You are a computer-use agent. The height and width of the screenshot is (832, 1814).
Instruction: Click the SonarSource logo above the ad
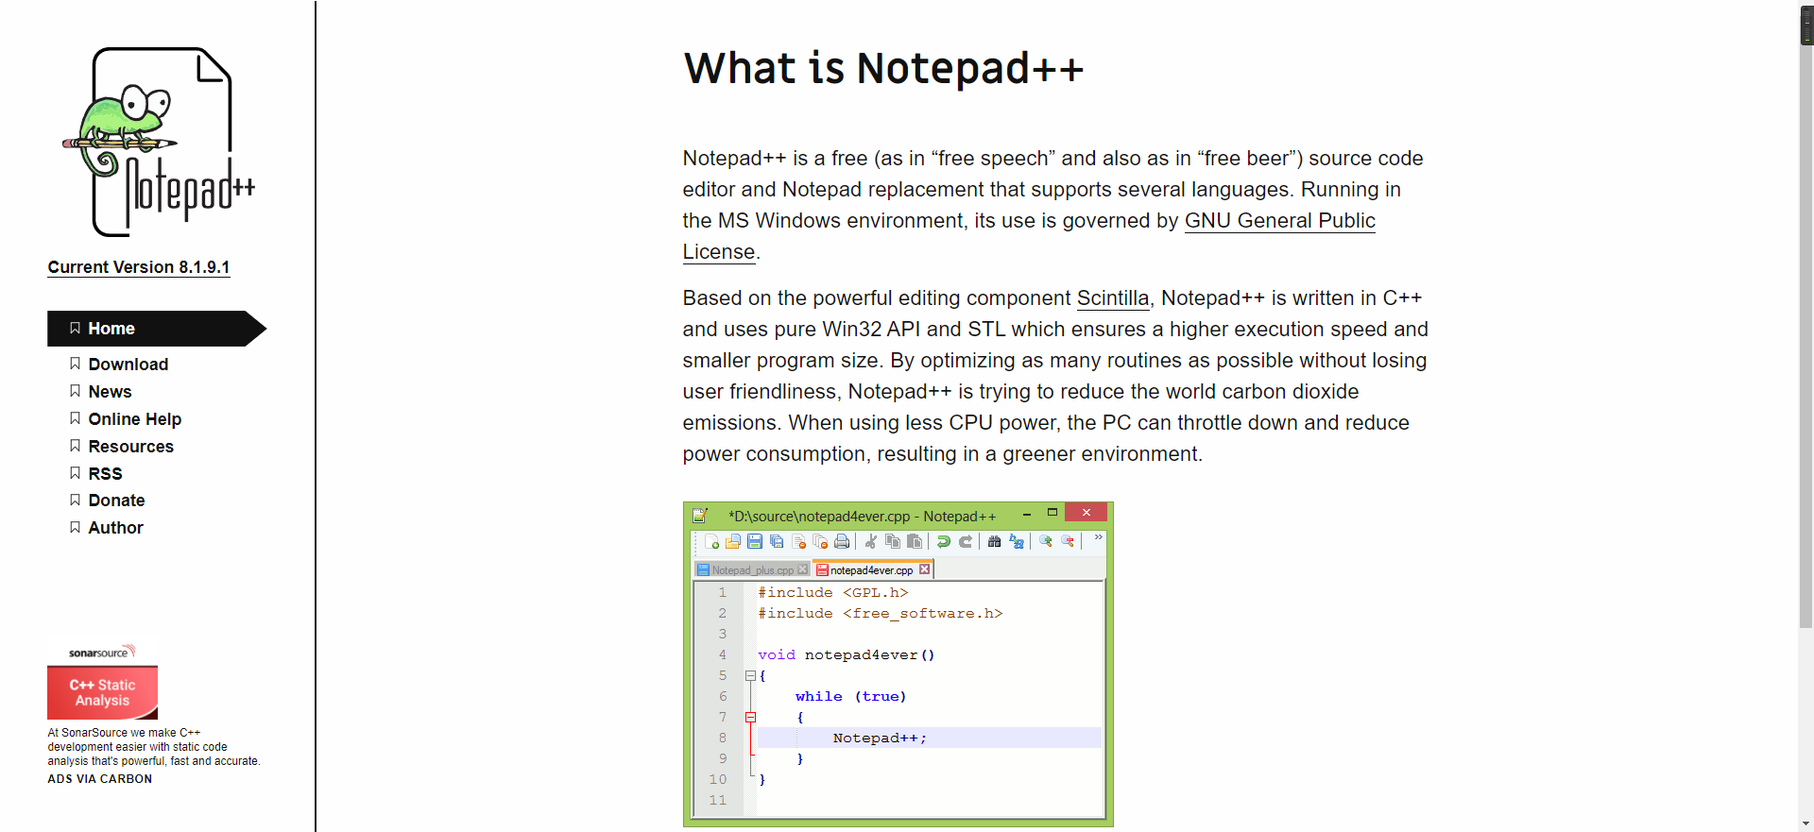coord(102,652)
